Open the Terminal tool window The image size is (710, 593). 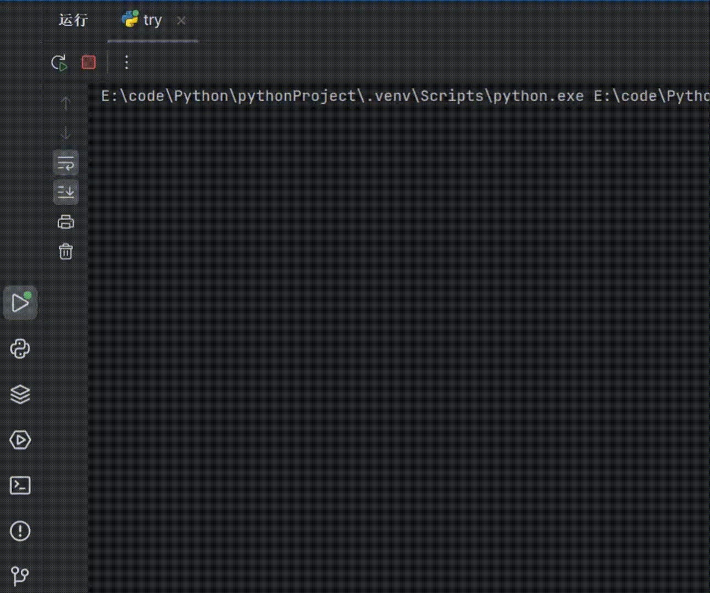20,485
